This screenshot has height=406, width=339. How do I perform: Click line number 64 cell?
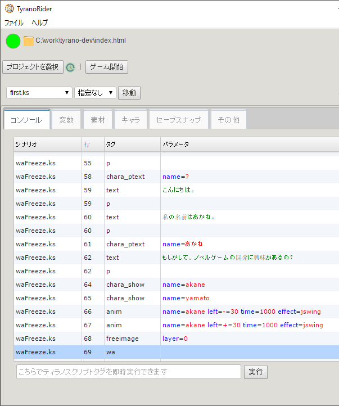pos(93,285)
